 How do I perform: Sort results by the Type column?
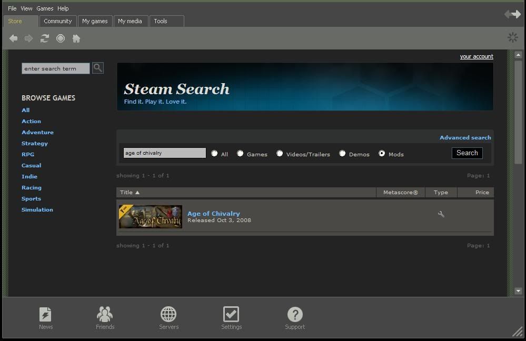pyautogui.click(x=441, y=193)
